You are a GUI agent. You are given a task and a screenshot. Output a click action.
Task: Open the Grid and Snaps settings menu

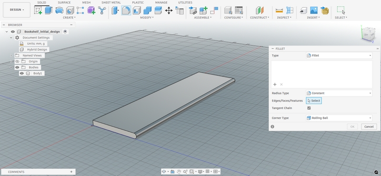[x=209, y=171]
